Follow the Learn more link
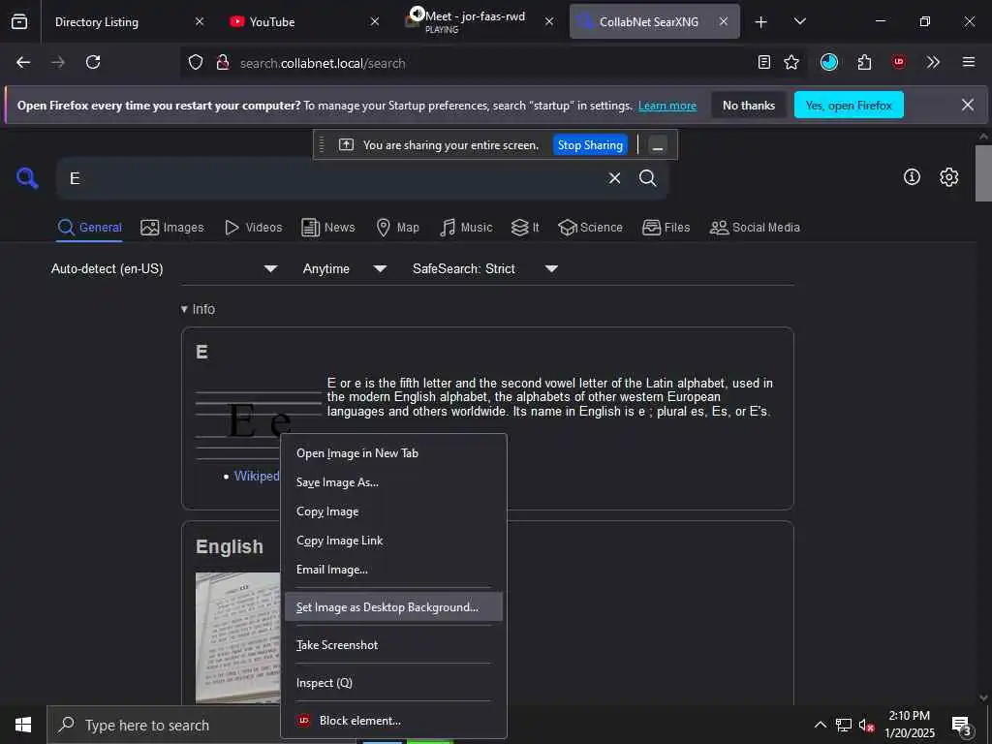Image resolution: width=992 pixels, height=744 pixels. pyautogui.click(x=666, y=106)
